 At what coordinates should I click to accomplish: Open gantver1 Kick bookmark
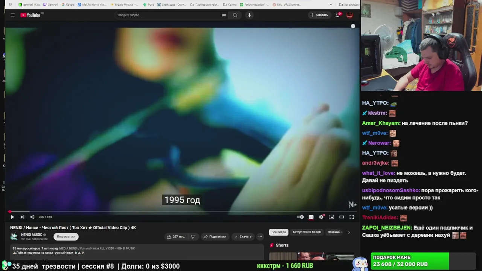tap(29, 5)
